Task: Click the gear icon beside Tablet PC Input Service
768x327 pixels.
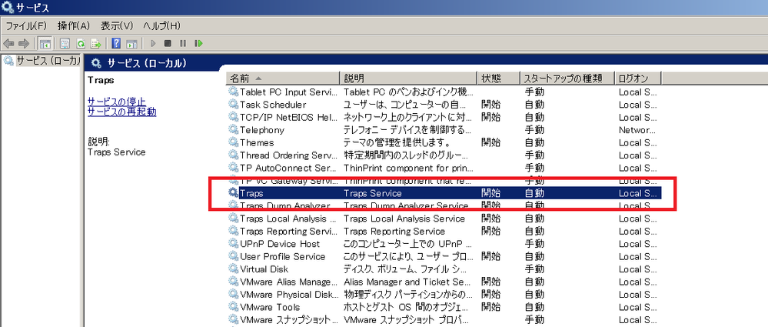Action: point(233,92)
